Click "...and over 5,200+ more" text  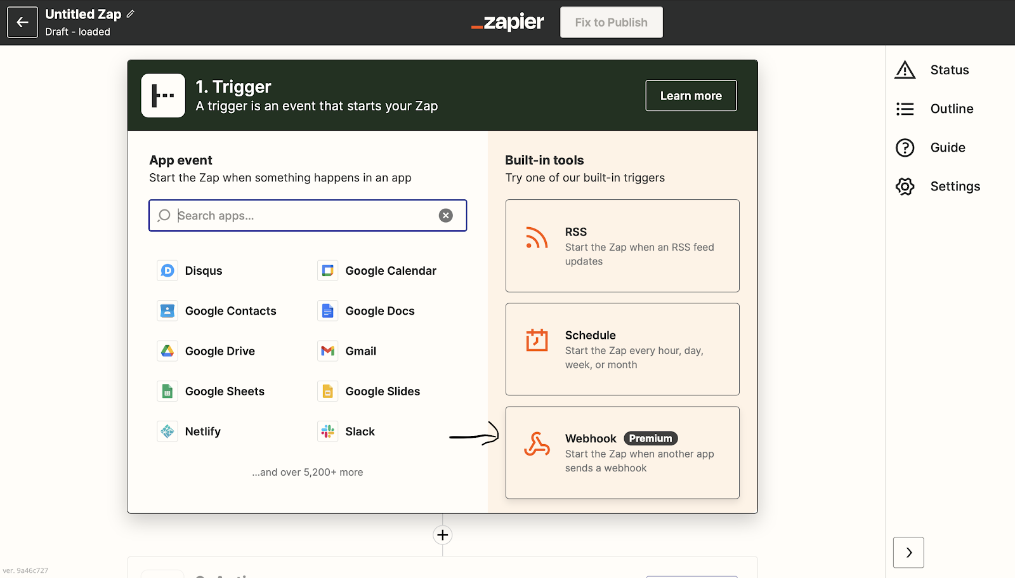tap(308, 472)
